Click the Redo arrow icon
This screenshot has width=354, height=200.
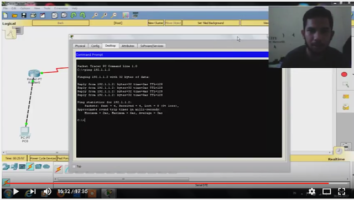click(83, 15)
